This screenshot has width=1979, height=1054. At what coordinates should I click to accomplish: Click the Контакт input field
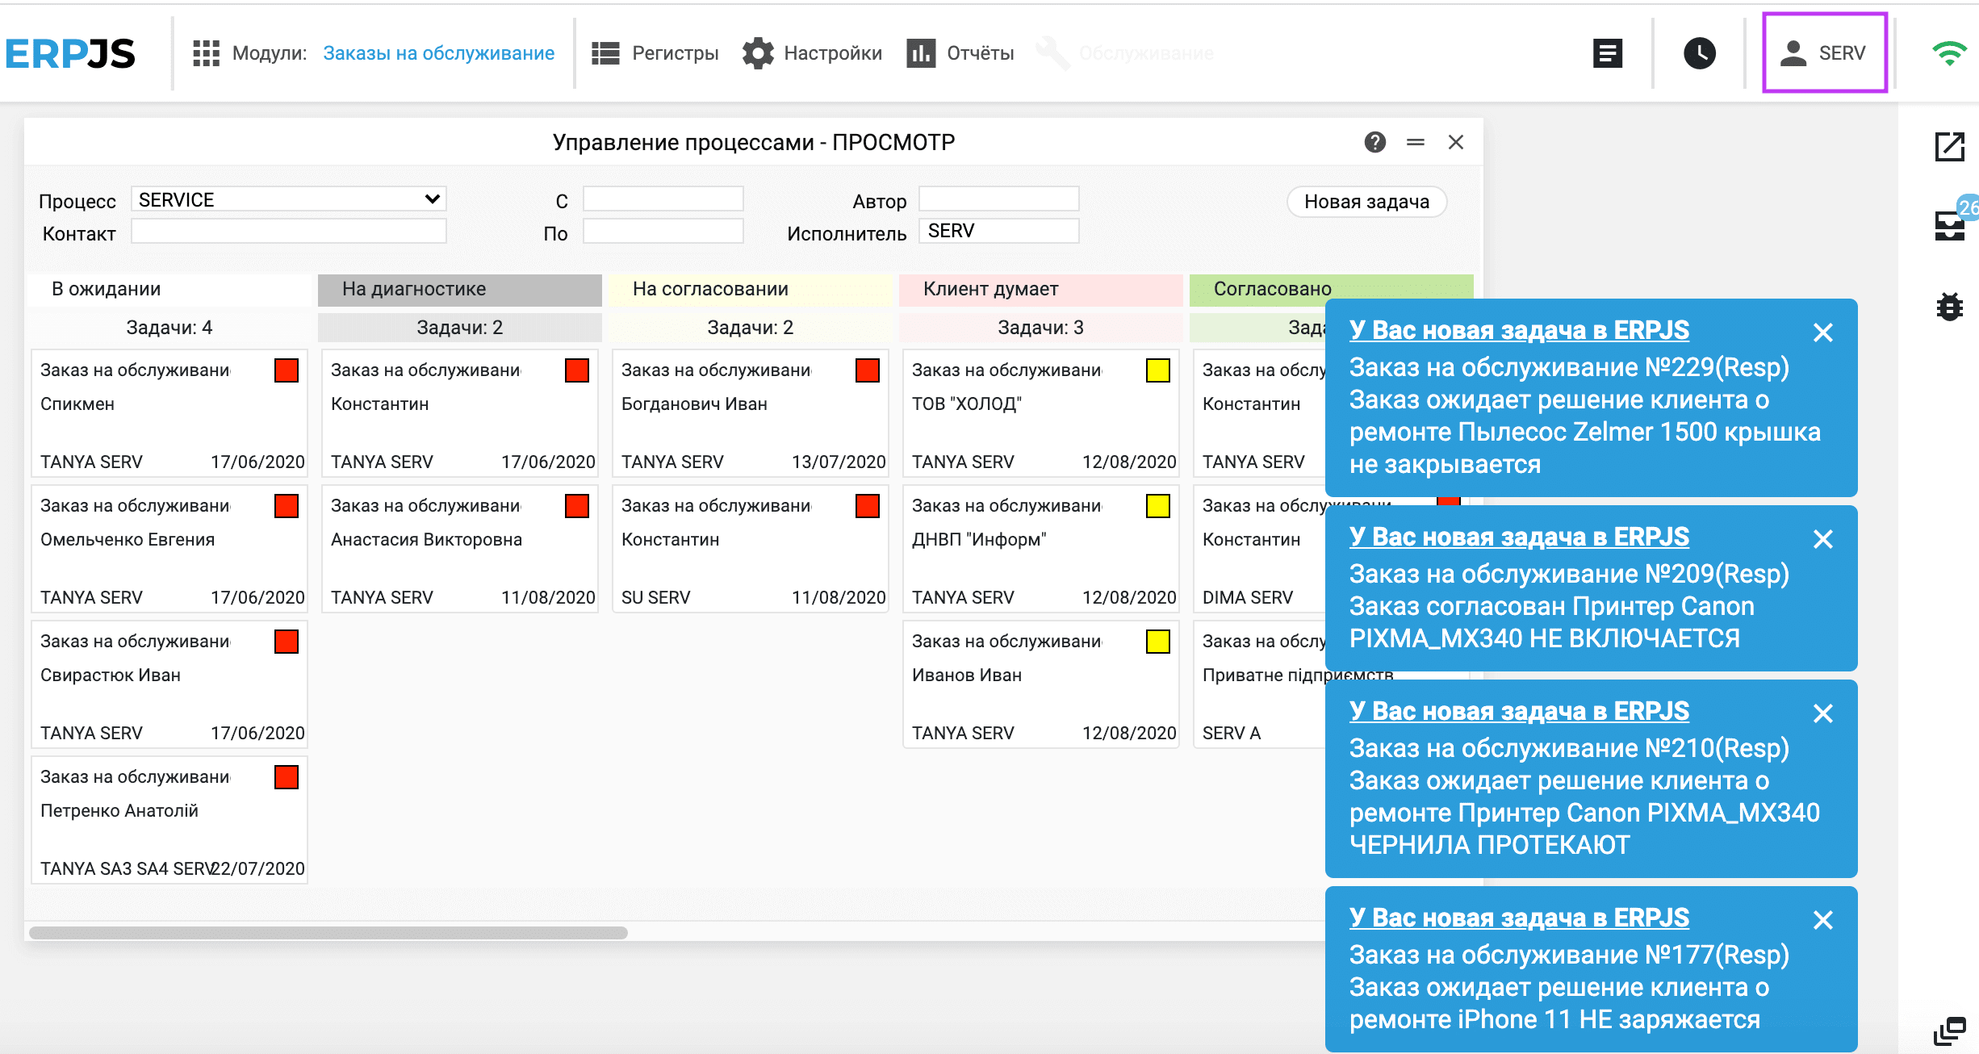coord(288,232)
